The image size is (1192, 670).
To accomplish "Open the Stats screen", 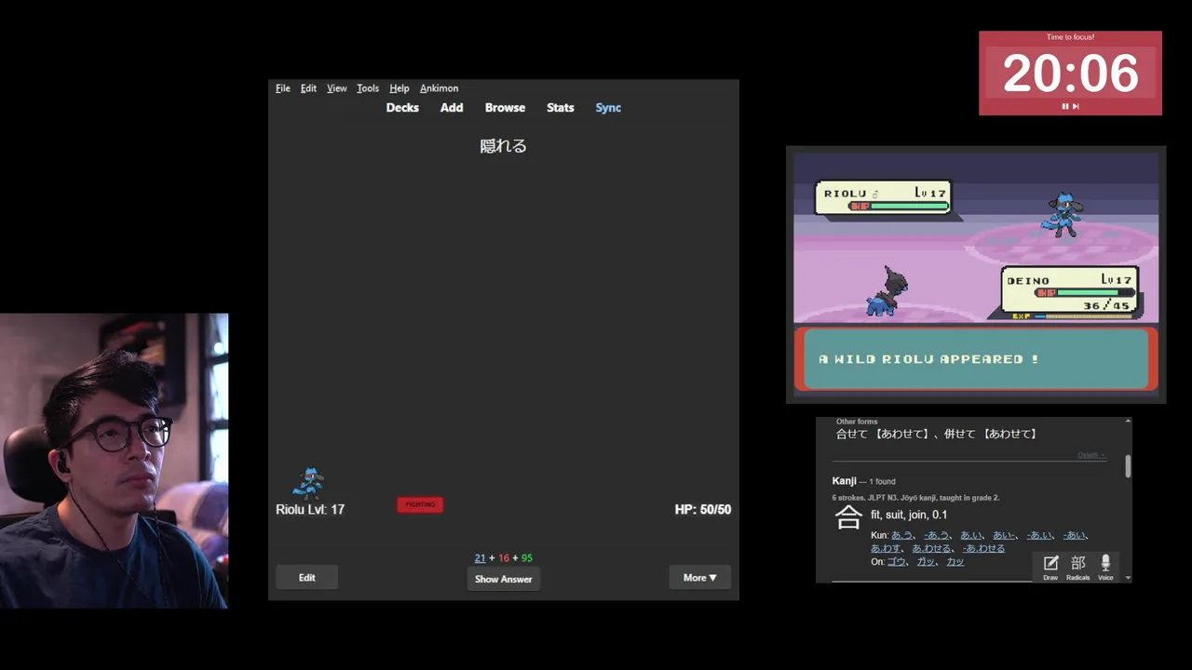I will (x=561, y=108).
